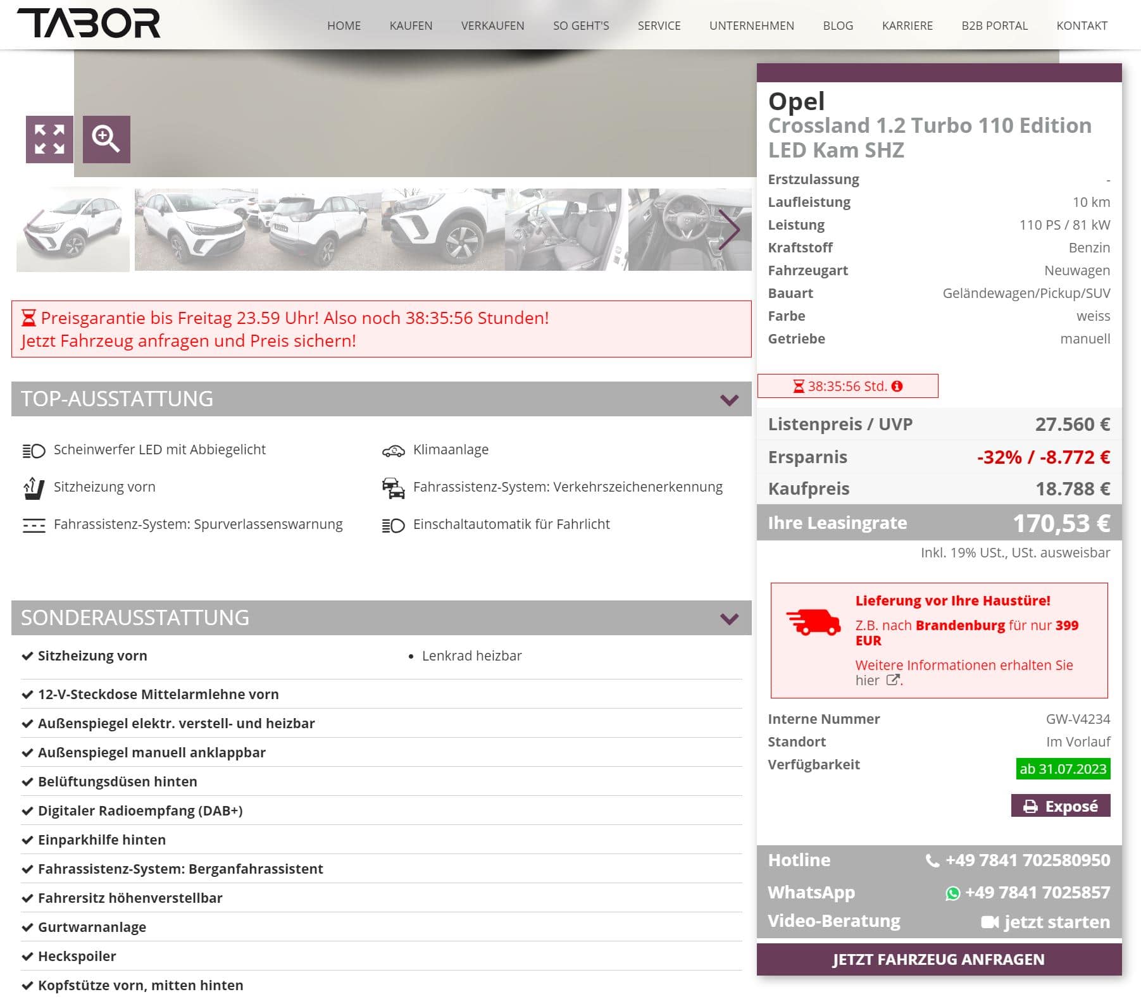1141x999 pixels.
Task: Click the automatic headlight icon for Einschaltautomatik
Action: click(x=393, y=525)
